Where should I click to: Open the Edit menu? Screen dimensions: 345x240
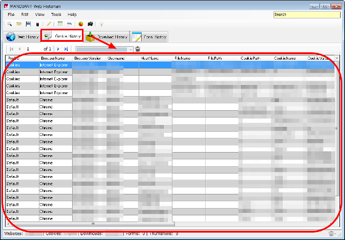tap(25, 15)
